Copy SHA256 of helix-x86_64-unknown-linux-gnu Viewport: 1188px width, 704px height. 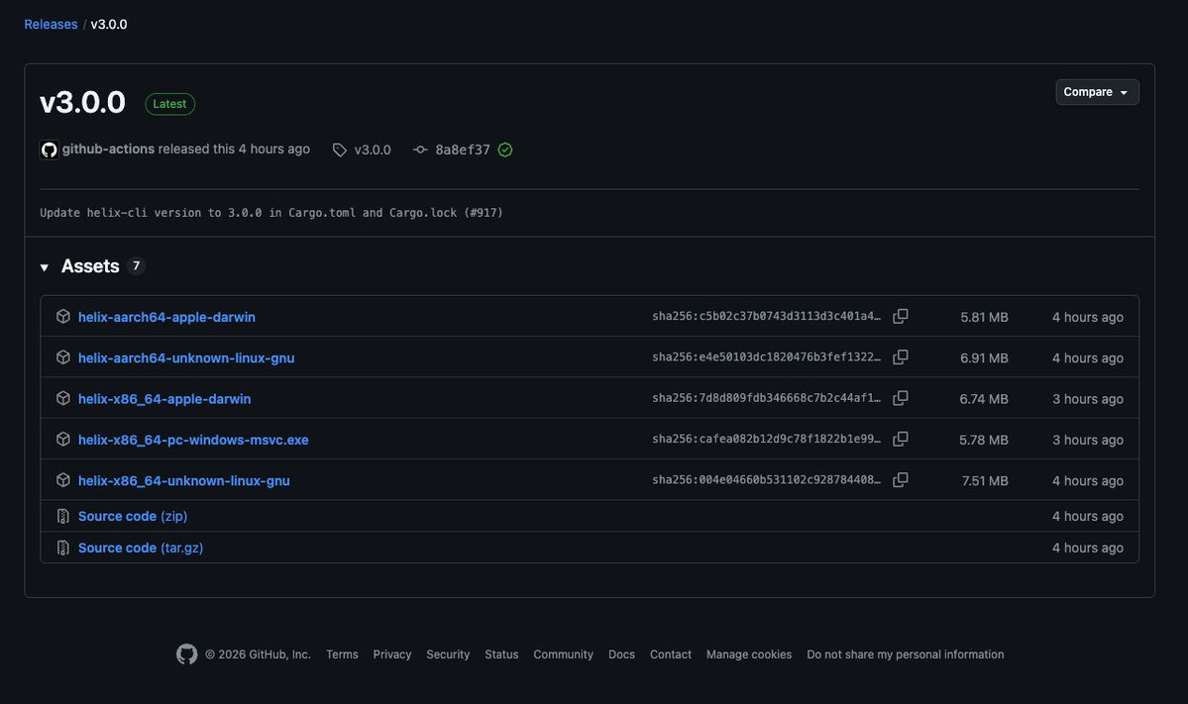900,480
